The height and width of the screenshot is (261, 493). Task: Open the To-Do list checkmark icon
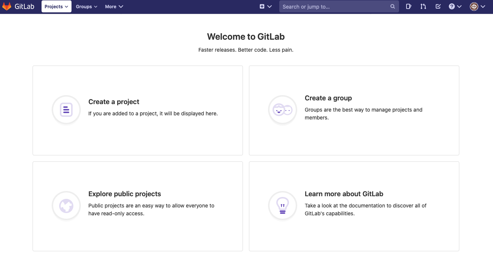click(438, 6)
